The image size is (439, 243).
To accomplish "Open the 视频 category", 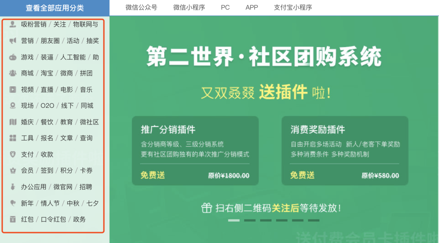I will tap(28, 90).
